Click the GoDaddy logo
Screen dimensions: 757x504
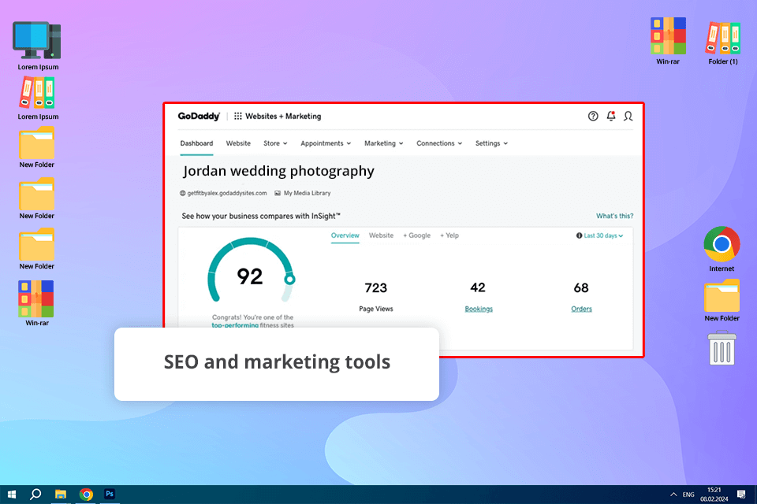click(x=199, y=117)
